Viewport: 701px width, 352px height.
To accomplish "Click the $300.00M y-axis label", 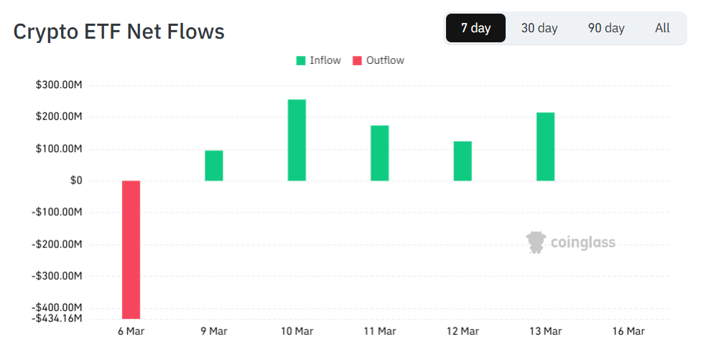I will pos(59,85).
